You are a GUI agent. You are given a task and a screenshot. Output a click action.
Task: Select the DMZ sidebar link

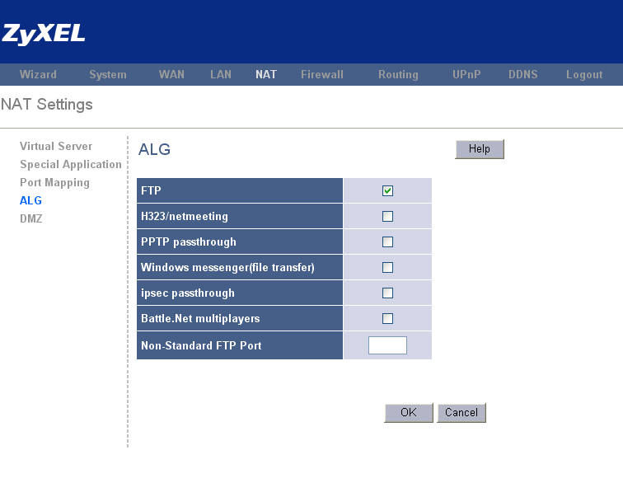click(x=30, y=219)
